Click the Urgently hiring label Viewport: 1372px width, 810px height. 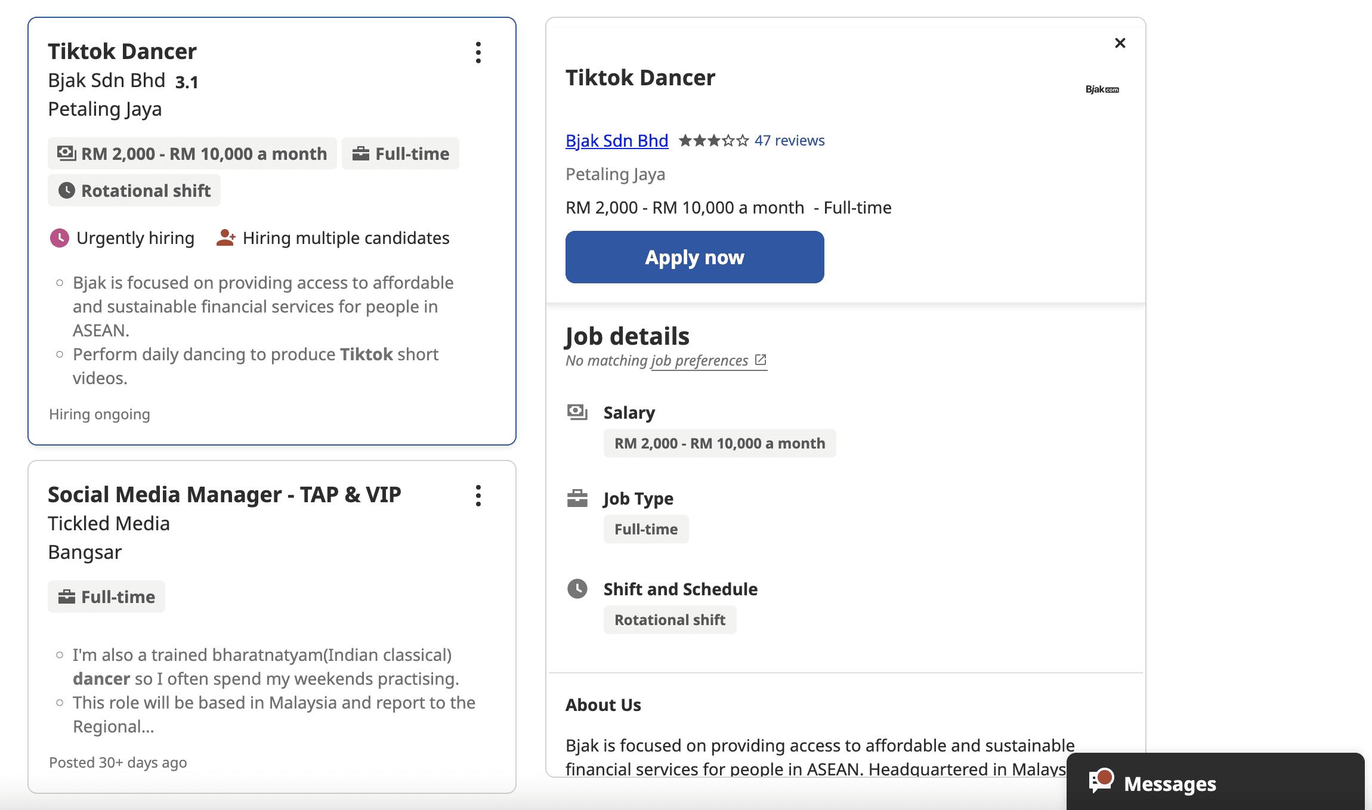click(135, 238)
